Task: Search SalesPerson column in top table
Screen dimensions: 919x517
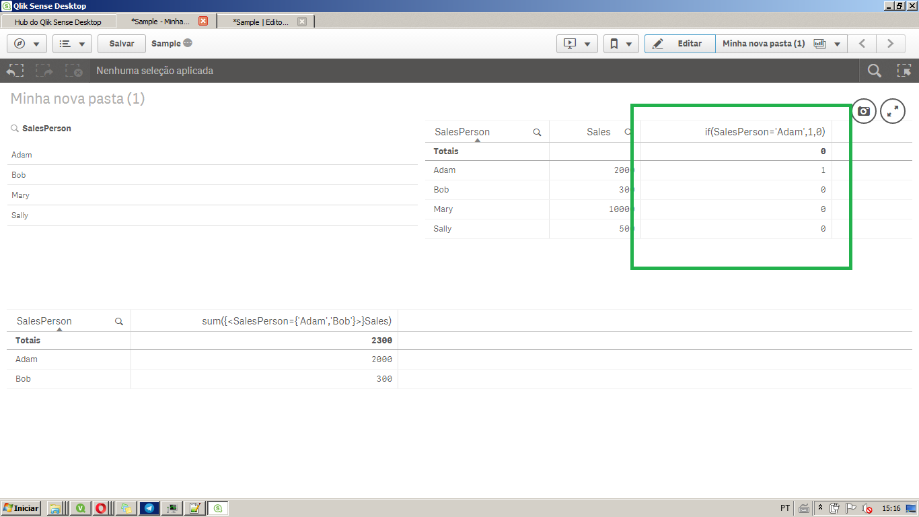Action: 537,133
